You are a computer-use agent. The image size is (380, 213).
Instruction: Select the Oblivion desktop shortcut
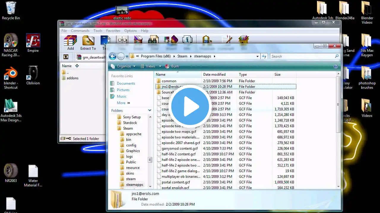pyautogui.click(x=33, y=75)
